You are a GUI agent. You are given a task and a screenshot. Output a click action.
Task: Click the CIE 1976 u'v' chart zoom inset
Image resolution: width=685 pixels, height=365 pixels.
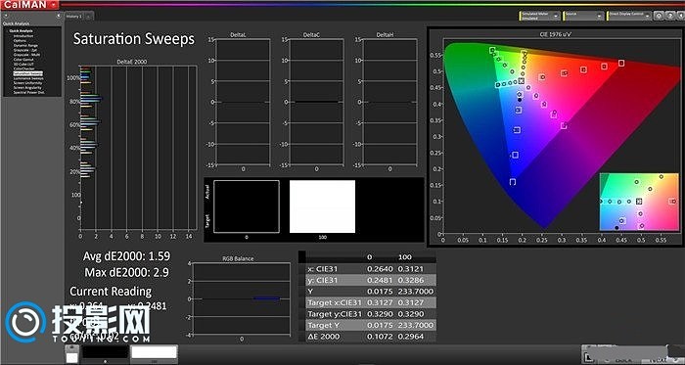(x=639, y=202)
